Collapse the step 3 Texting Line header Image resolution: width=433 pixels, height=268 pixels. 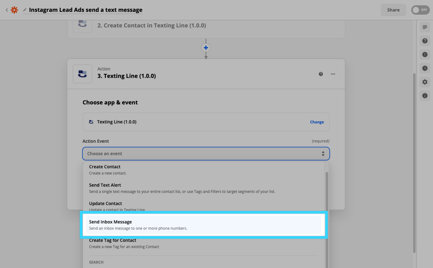206,74
